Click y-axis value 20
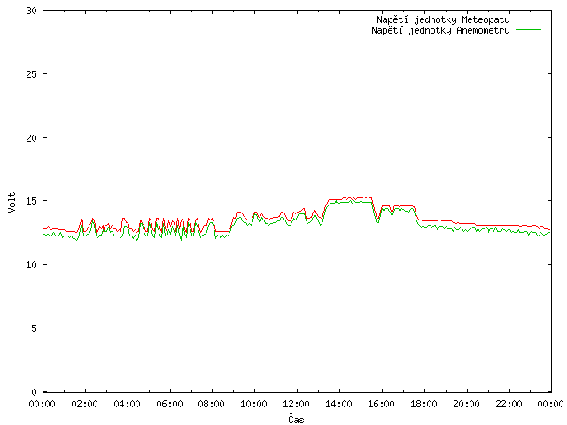Image resolution: width=567 pixels, height=425 pixels. [32, 138]
